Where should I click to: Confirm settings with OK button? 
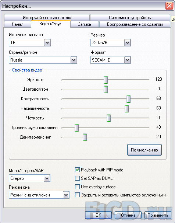98,215
